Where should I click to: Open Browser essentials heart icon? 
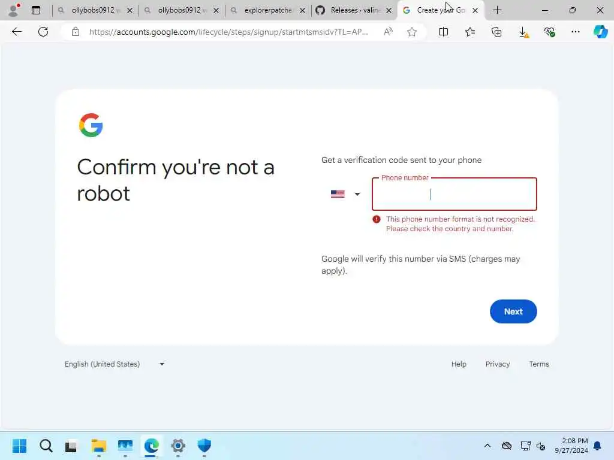point(549,32)
